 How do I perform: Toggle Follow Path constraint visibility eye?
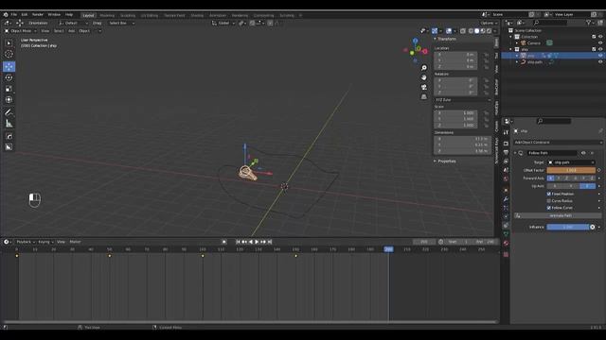[583, 153]
